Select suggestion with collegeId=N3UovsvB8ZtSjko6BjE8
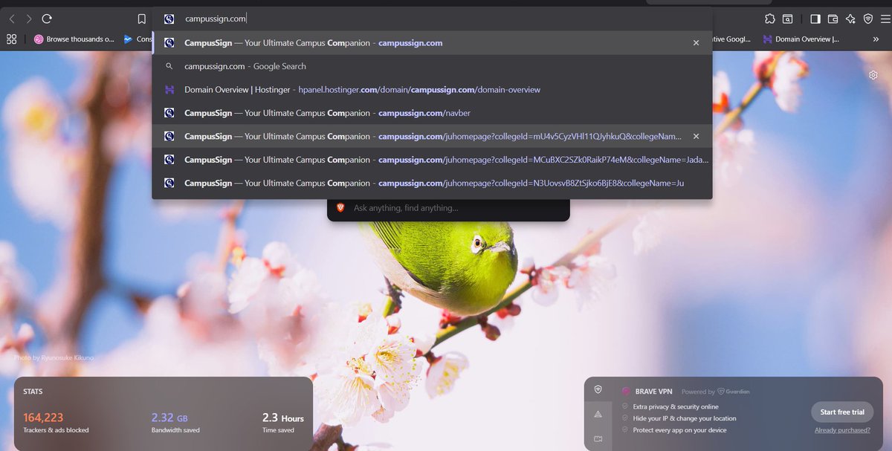The width and height of the screenshot is (892, 451). 431,183
